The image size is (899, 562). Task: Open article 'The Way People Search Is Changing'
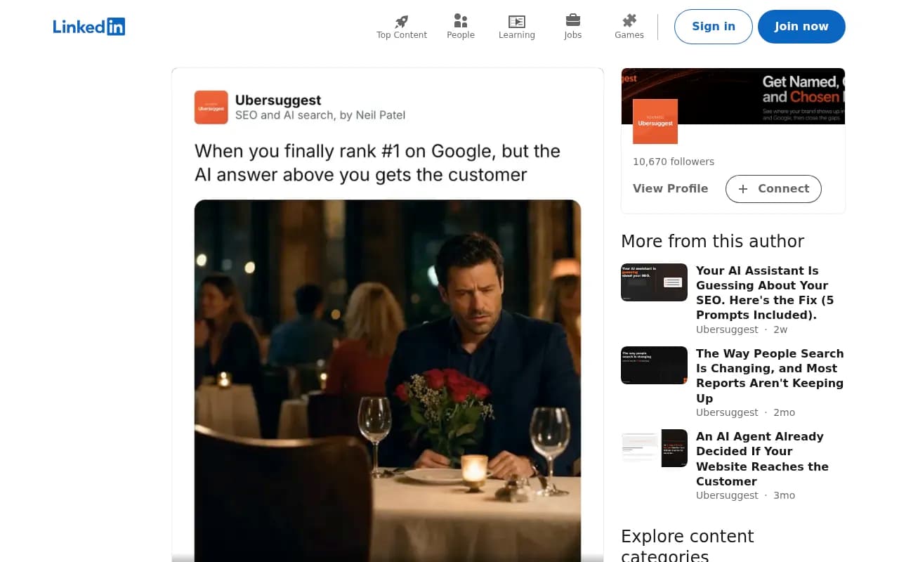coord(770,376)
